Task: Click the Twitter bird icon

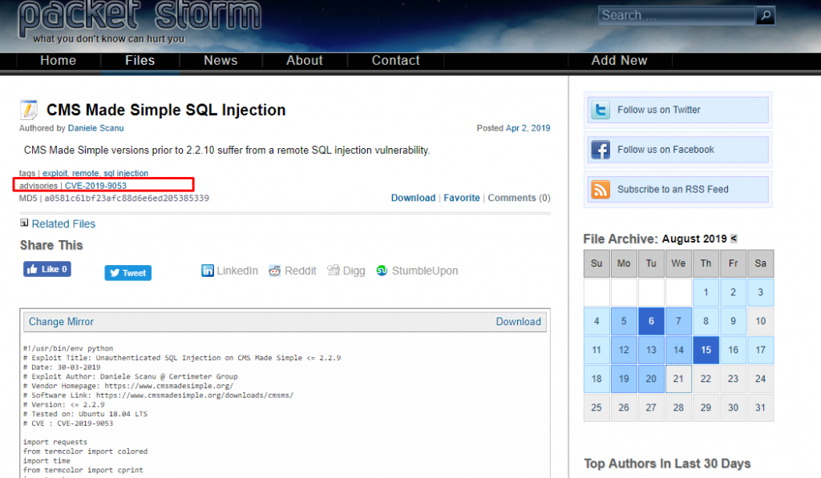Action: [x=600, y=110]
